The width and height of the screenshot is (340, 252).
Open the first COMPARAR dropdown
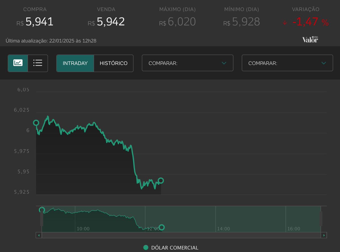click(188, 63)
